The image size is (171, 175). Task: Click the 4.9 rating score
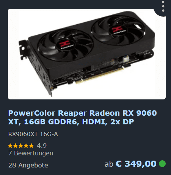click(x=42, y=146)
